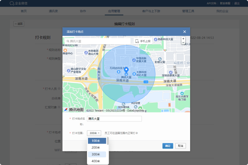The image size is (248, 165).
Task: Click the 彩楼公寓 POI icon
Action: coord(160,59)
